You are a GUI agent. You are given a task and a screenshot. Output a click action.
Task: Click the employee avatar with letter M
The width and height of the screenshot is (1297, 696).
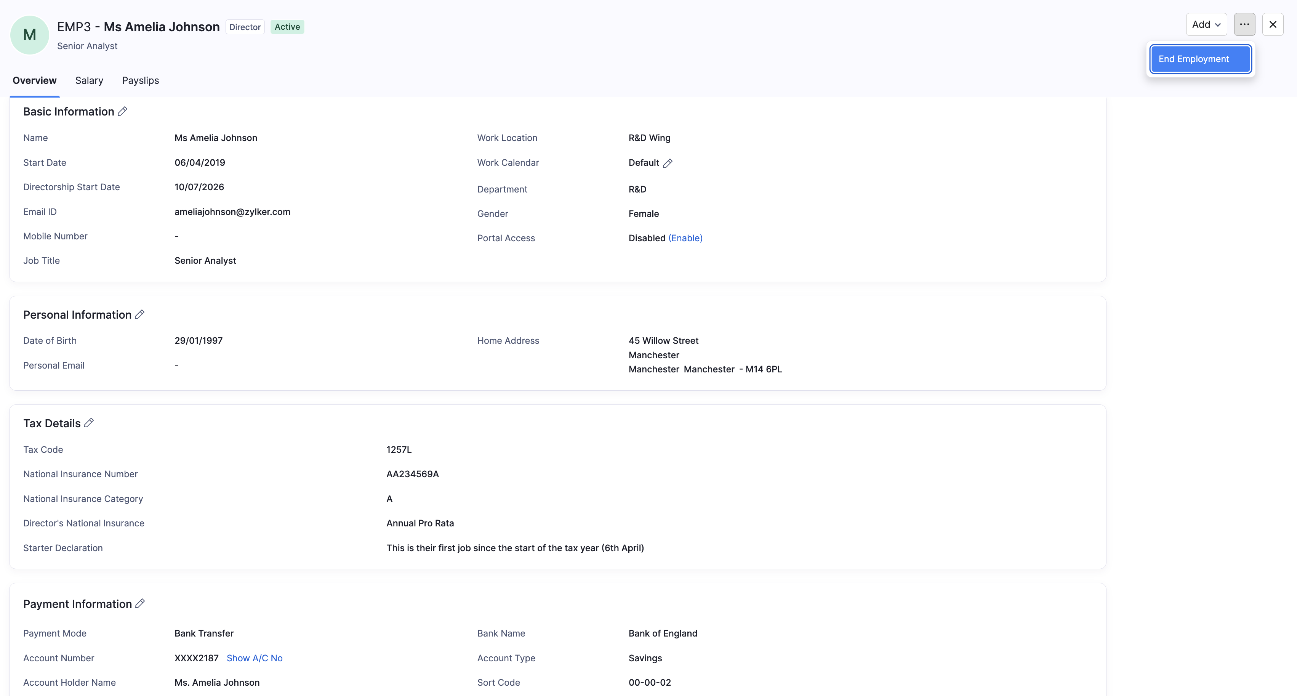tap(30, 35)
